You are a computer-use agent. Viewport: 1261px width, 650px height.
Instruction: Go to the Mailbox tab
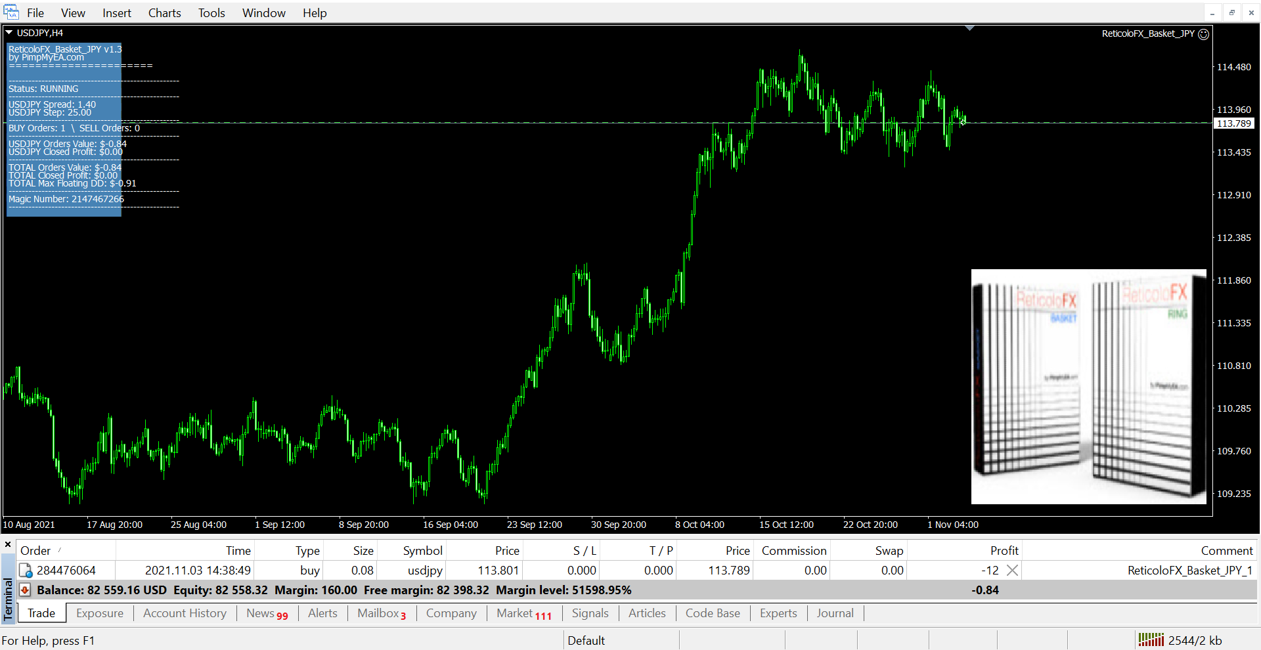point(381,613)
